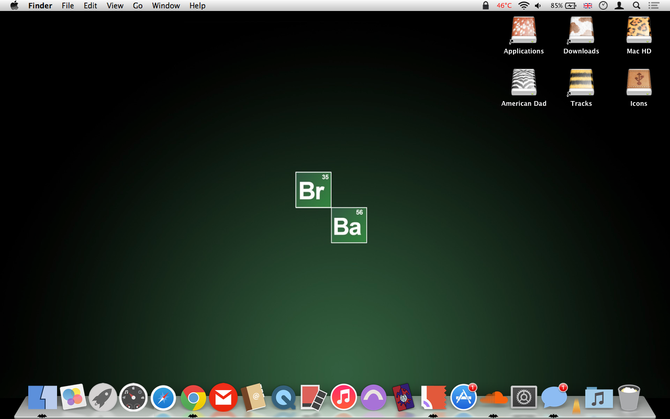
Task: Open the 85% battery status menu
Action: pyautogui.click(x=563, y=6)
